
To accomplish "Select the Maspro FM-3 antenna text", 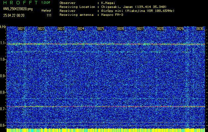I will [x=112, y=15].
